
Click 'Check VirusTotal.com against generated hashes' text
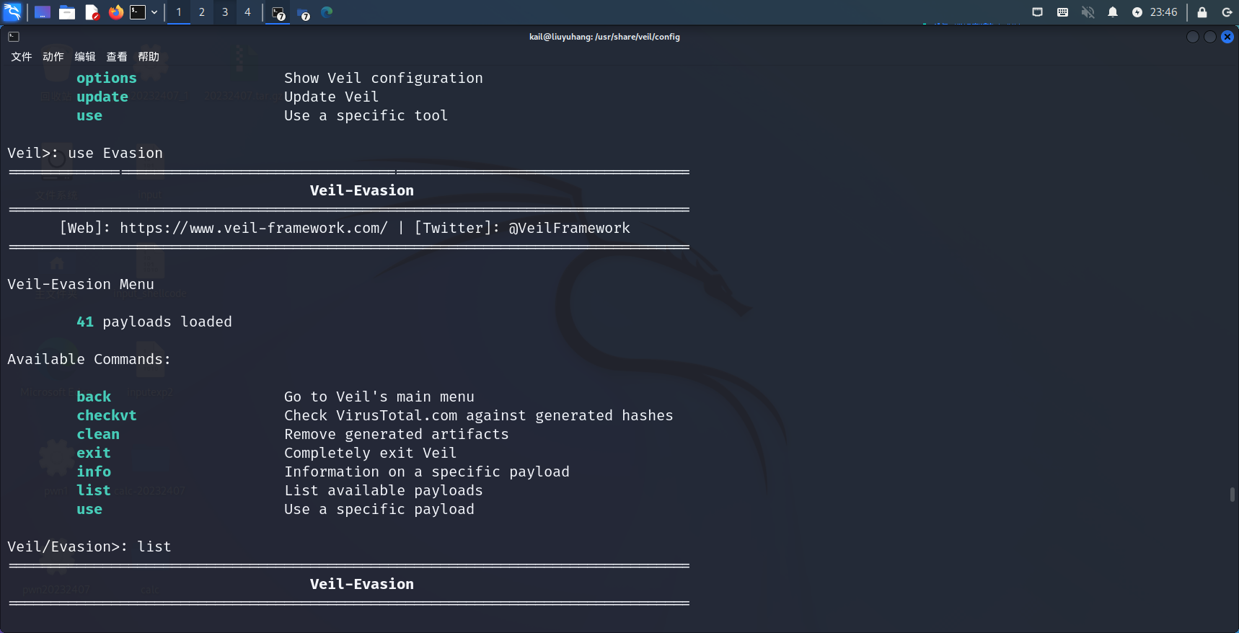click(479, 415)
